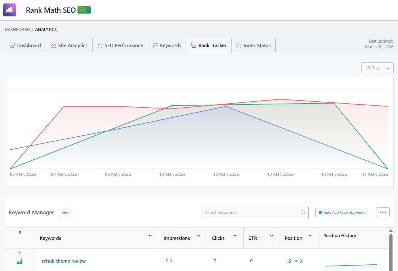
Task: Click the Site Analytics chart icon
Action: point(53,45)
